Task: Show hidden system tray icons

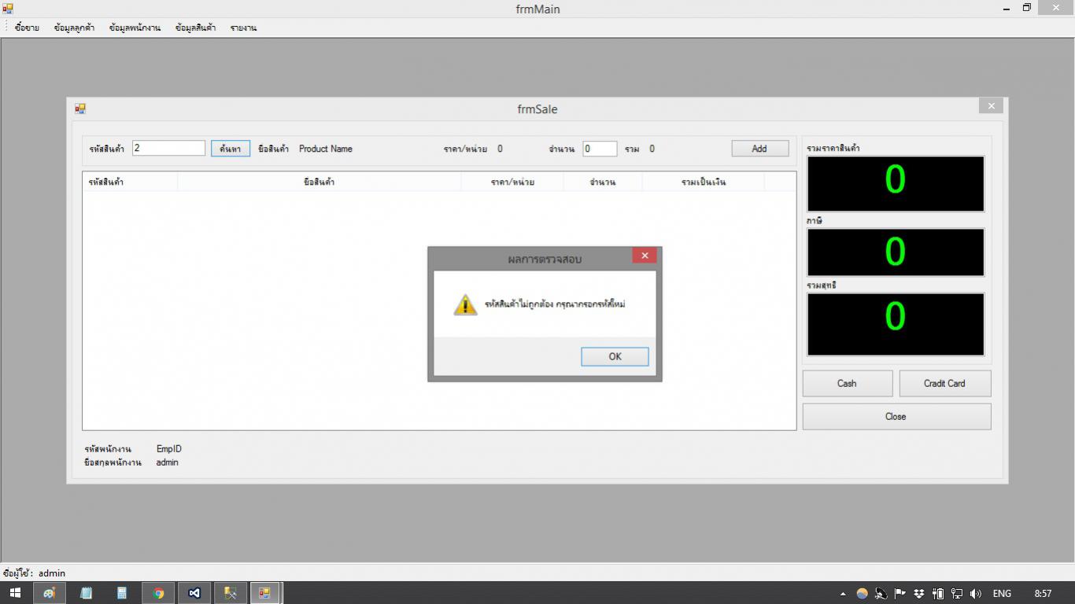Action: [x=843, y=594]
